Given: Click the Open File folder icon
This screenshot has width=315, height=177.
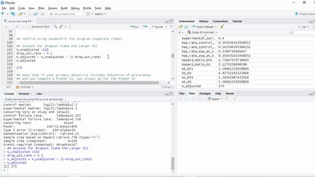Looking at the screenshot, I should 20,14.
